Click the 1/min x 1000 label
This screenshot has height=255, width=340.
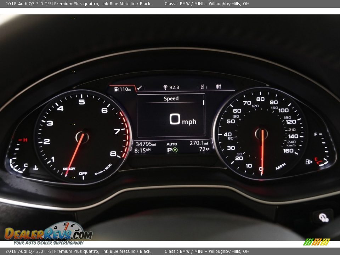[x=103, y=170]
